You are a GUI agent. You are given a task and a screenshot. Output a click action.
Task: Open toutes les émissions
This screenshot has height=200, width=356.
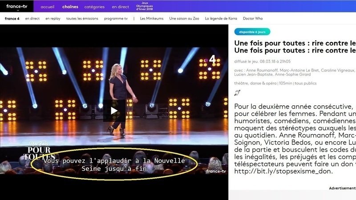point(82,19)
